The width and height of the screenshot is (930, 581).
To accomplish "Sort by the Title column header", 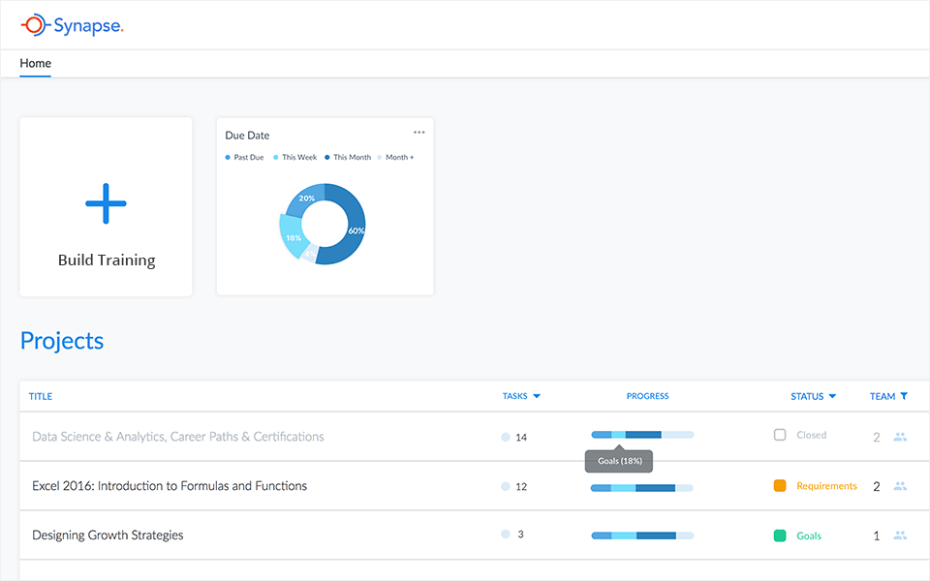I will [x=41, y=396].
